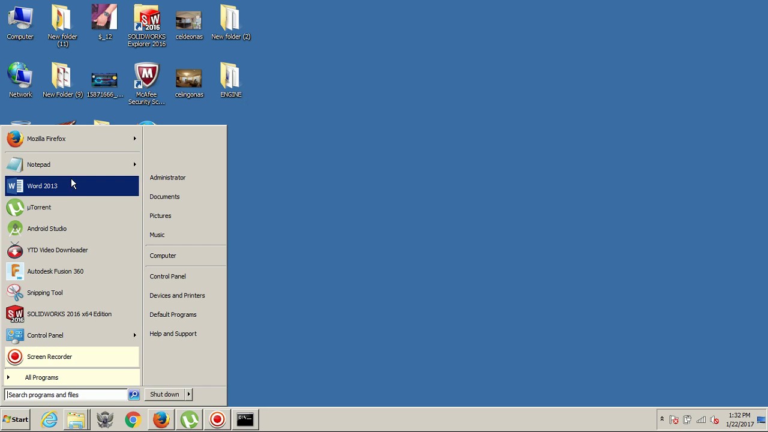The height and width of the screenshot is (432, 768).
Task: Click µTorrent icon in the taskbar
Action: click(190, 419)
